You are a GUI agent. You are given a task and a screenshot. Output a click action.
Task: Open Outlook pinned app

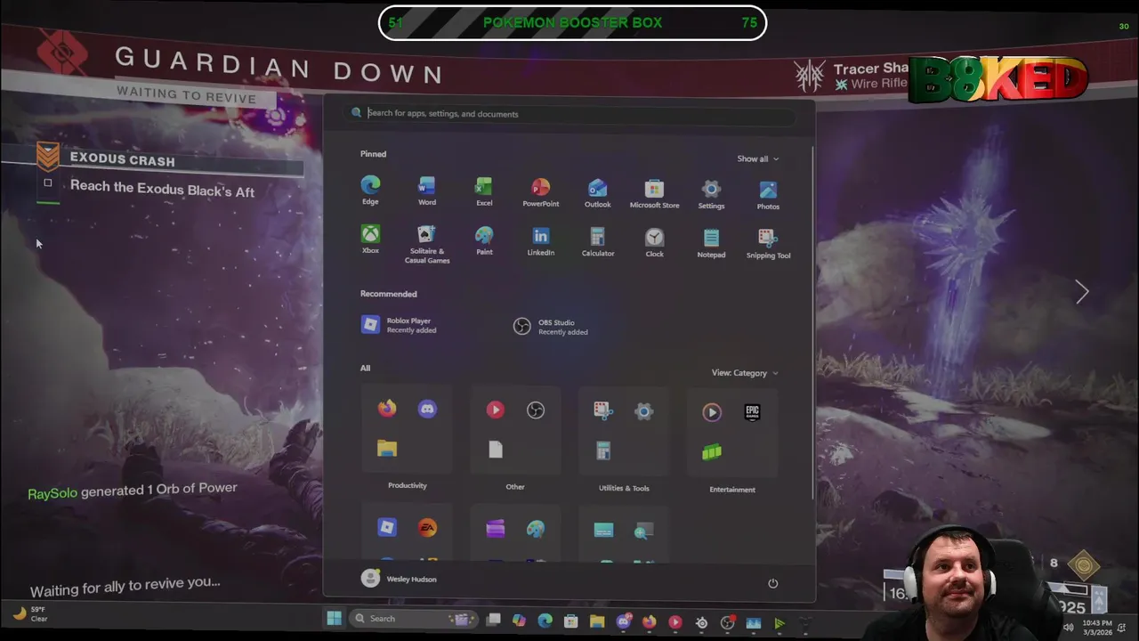click(x=597, y=191)
